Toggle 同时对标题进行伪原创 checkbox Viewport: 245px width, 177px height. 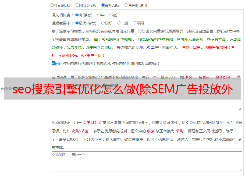pos(53,63)
